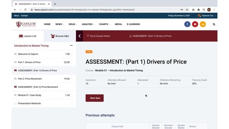Click the browser forward arrow
Image resolution: width=229 pixels, height=129 pixels.
pos(20,10)
